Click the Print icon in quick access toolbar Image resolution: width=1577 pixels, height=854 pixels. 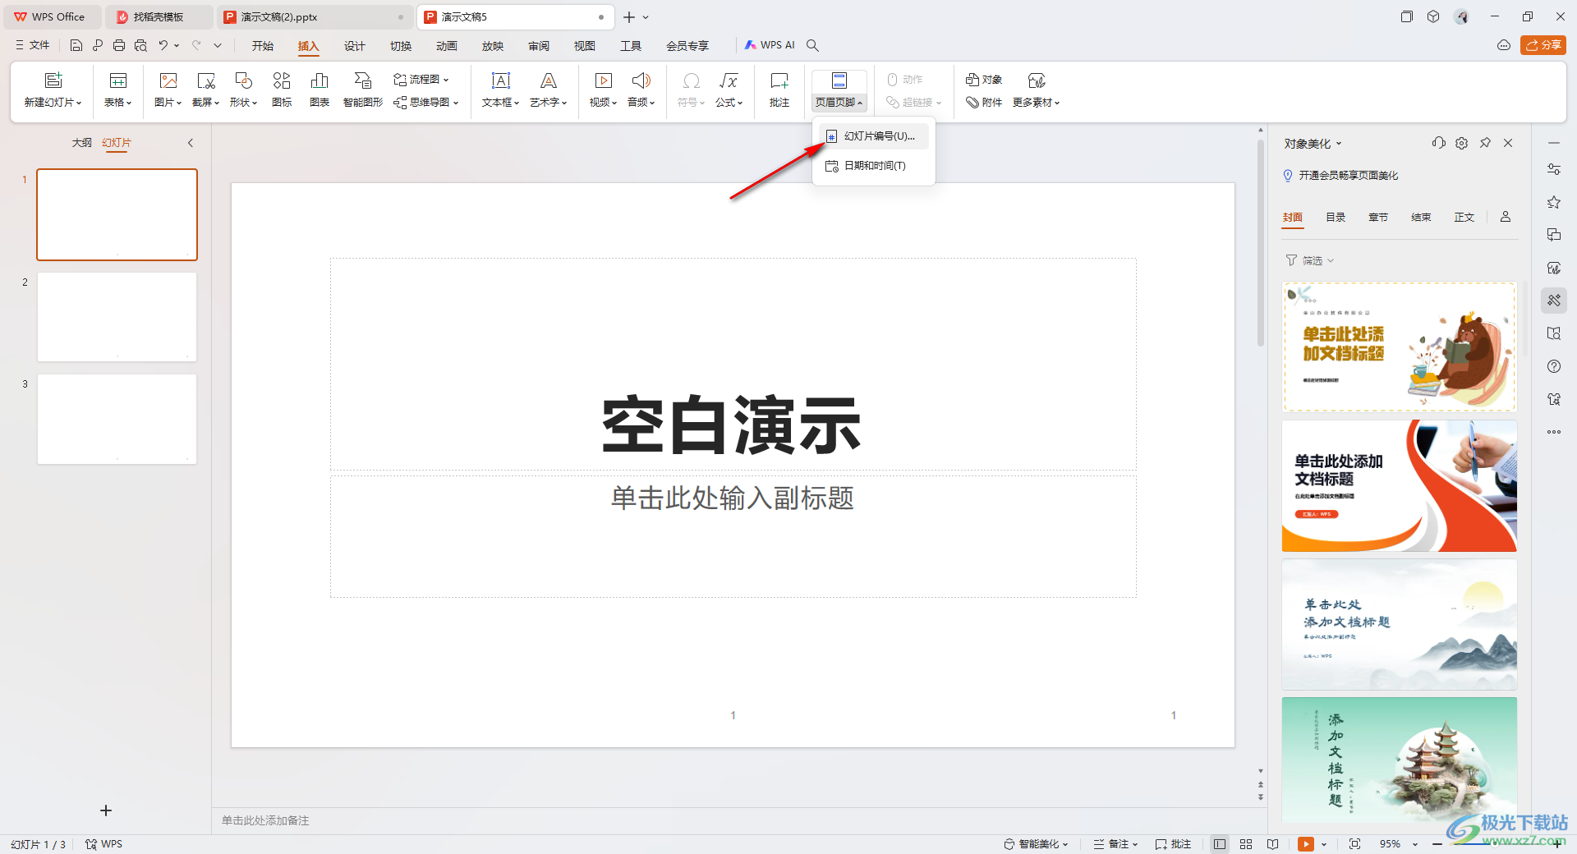[119, 45]
